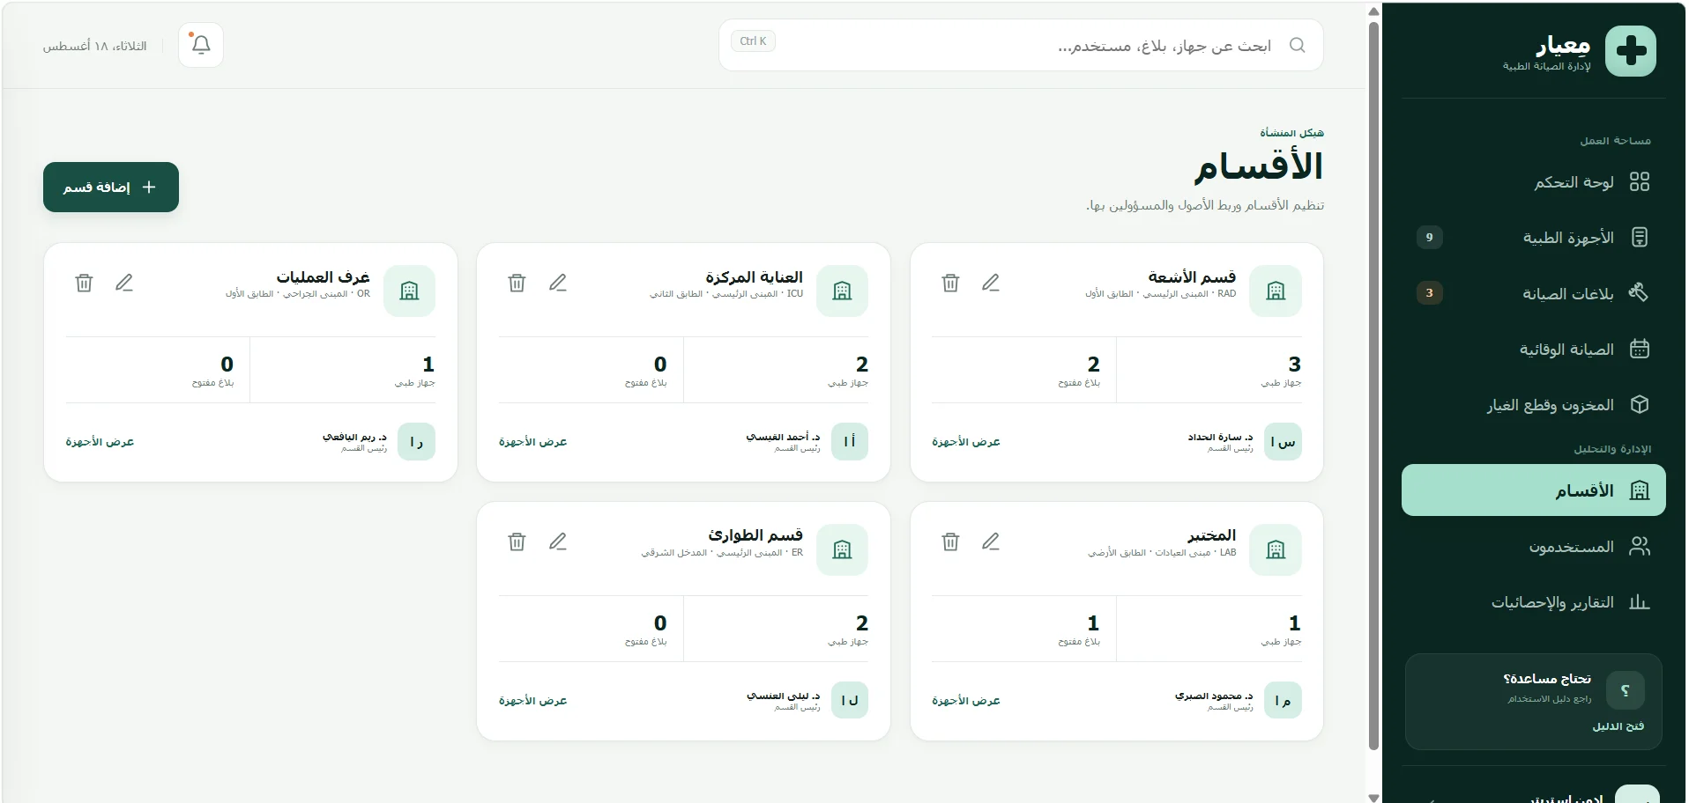The width and height of the screenshot is (1689, 803).
Task: Click the إضافة قسم button
Action: click(111, 187)
